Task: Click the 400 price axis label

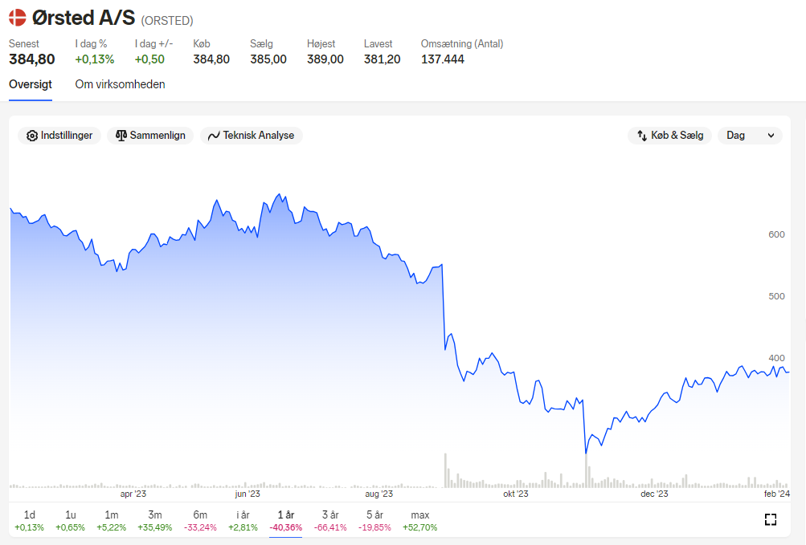Action: tap(776, 358)
